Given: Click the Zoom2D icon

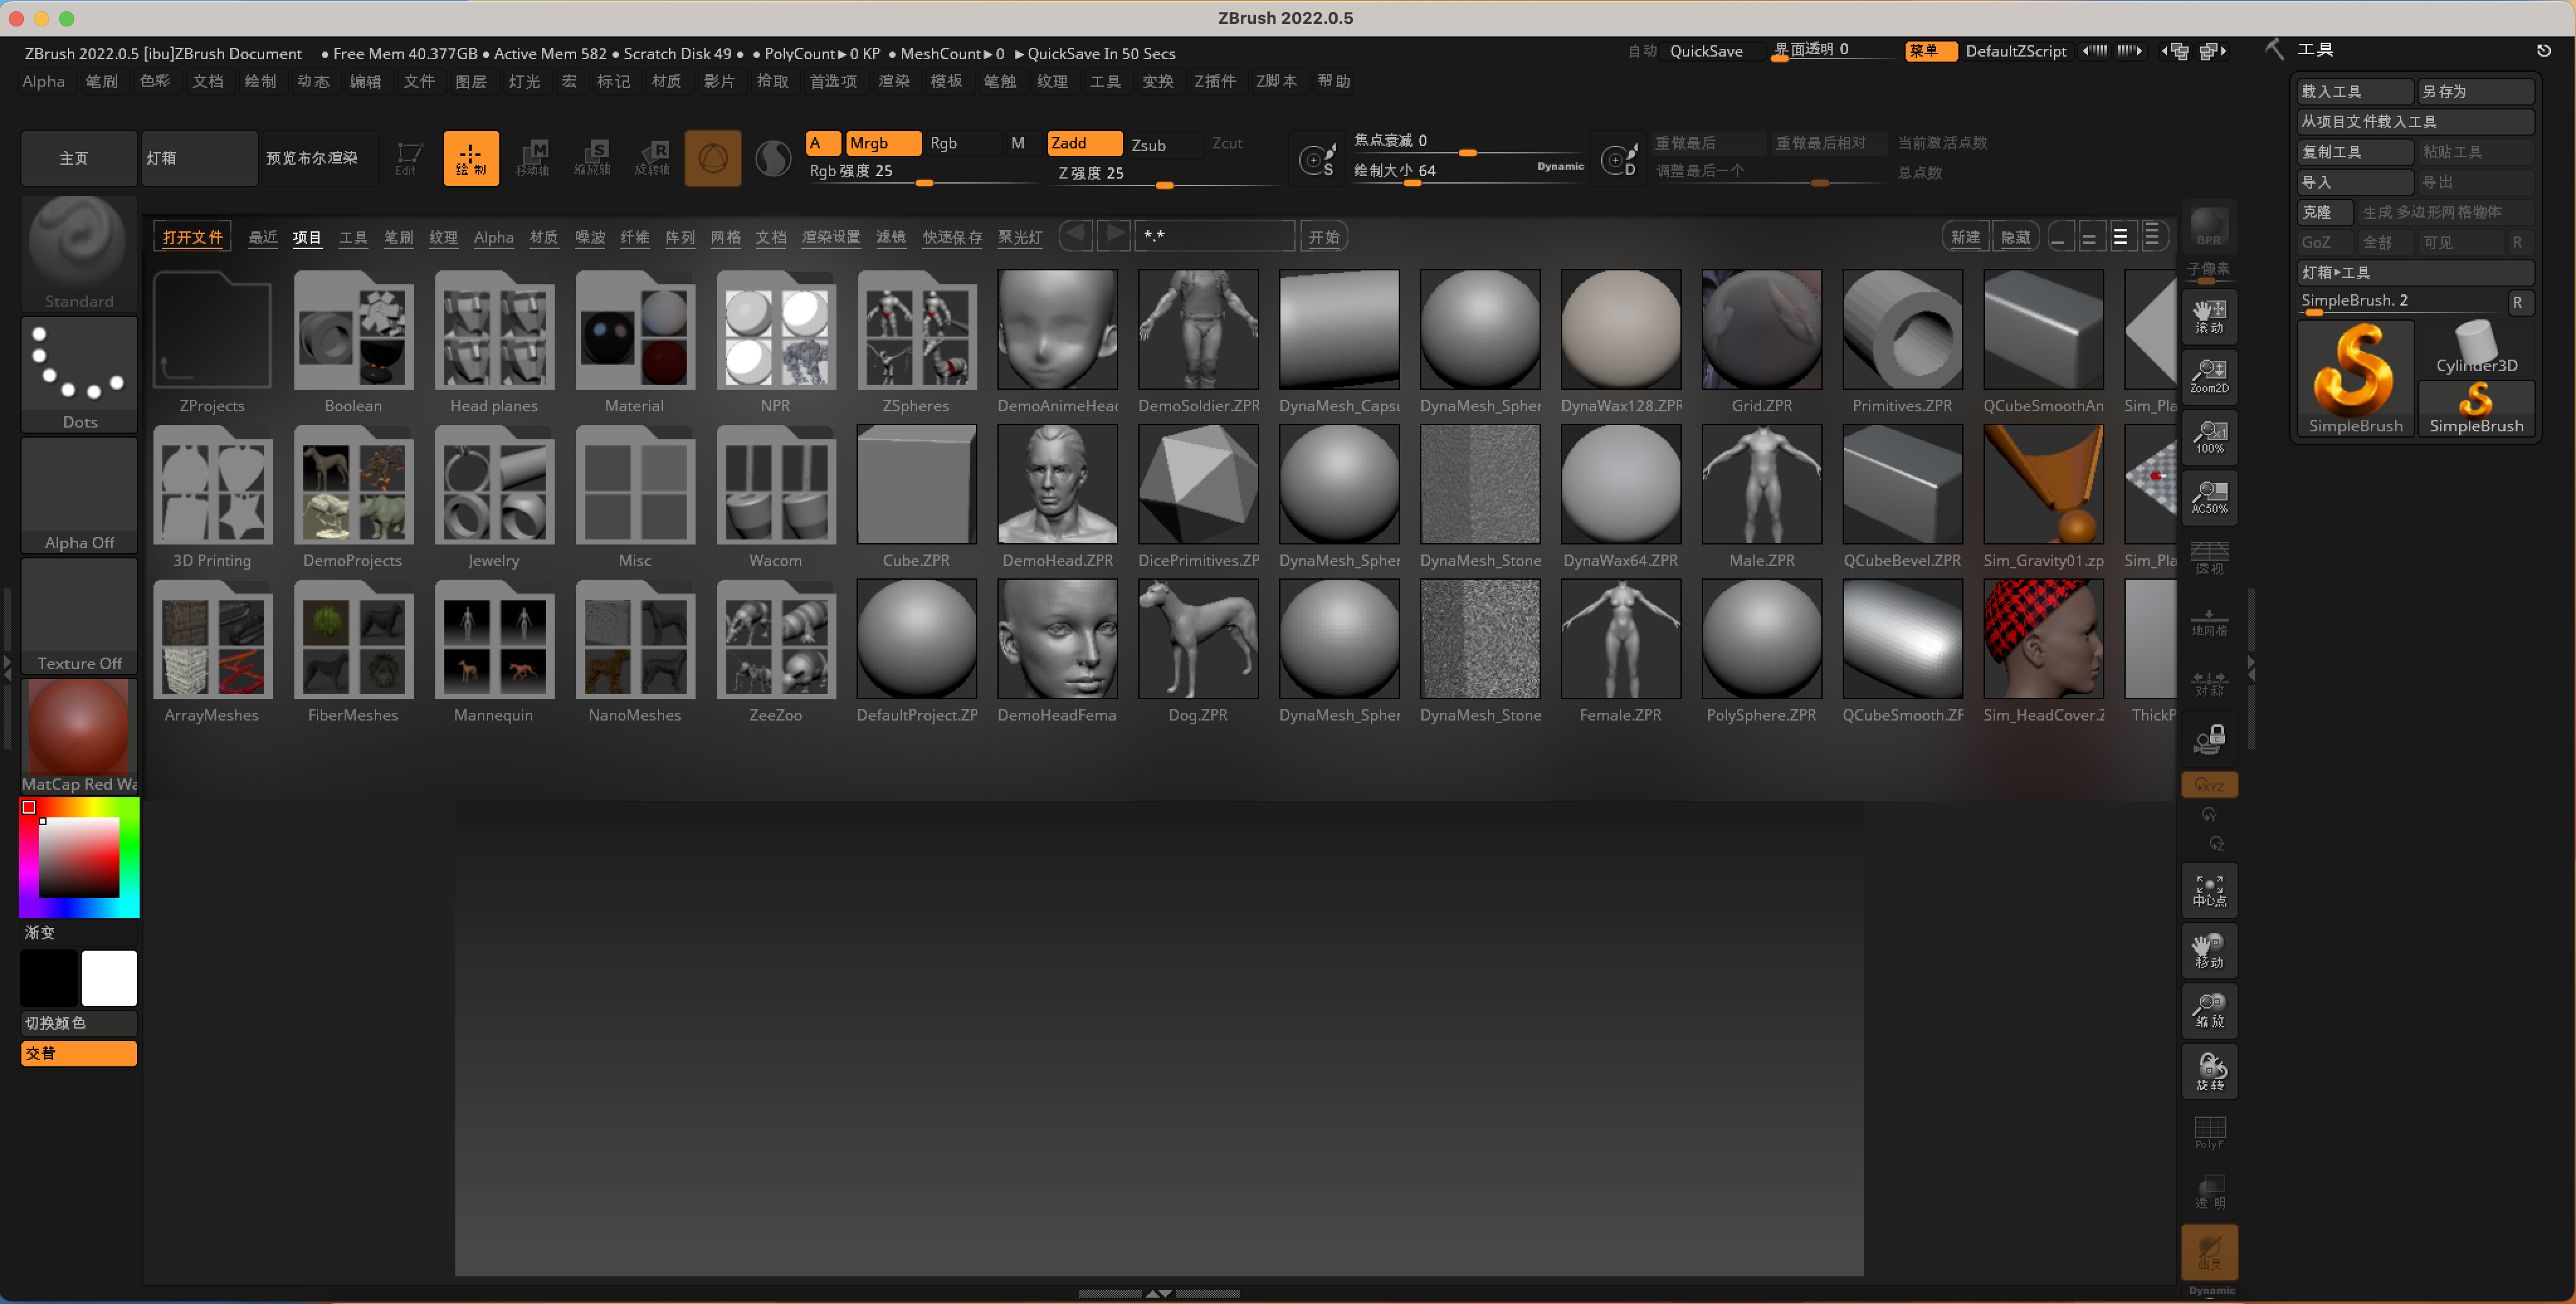Looking at the screenshot, I should 2209,376.
